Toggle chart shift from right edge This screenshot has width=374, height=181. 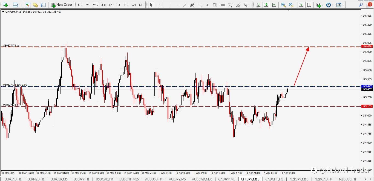(309, 5)
